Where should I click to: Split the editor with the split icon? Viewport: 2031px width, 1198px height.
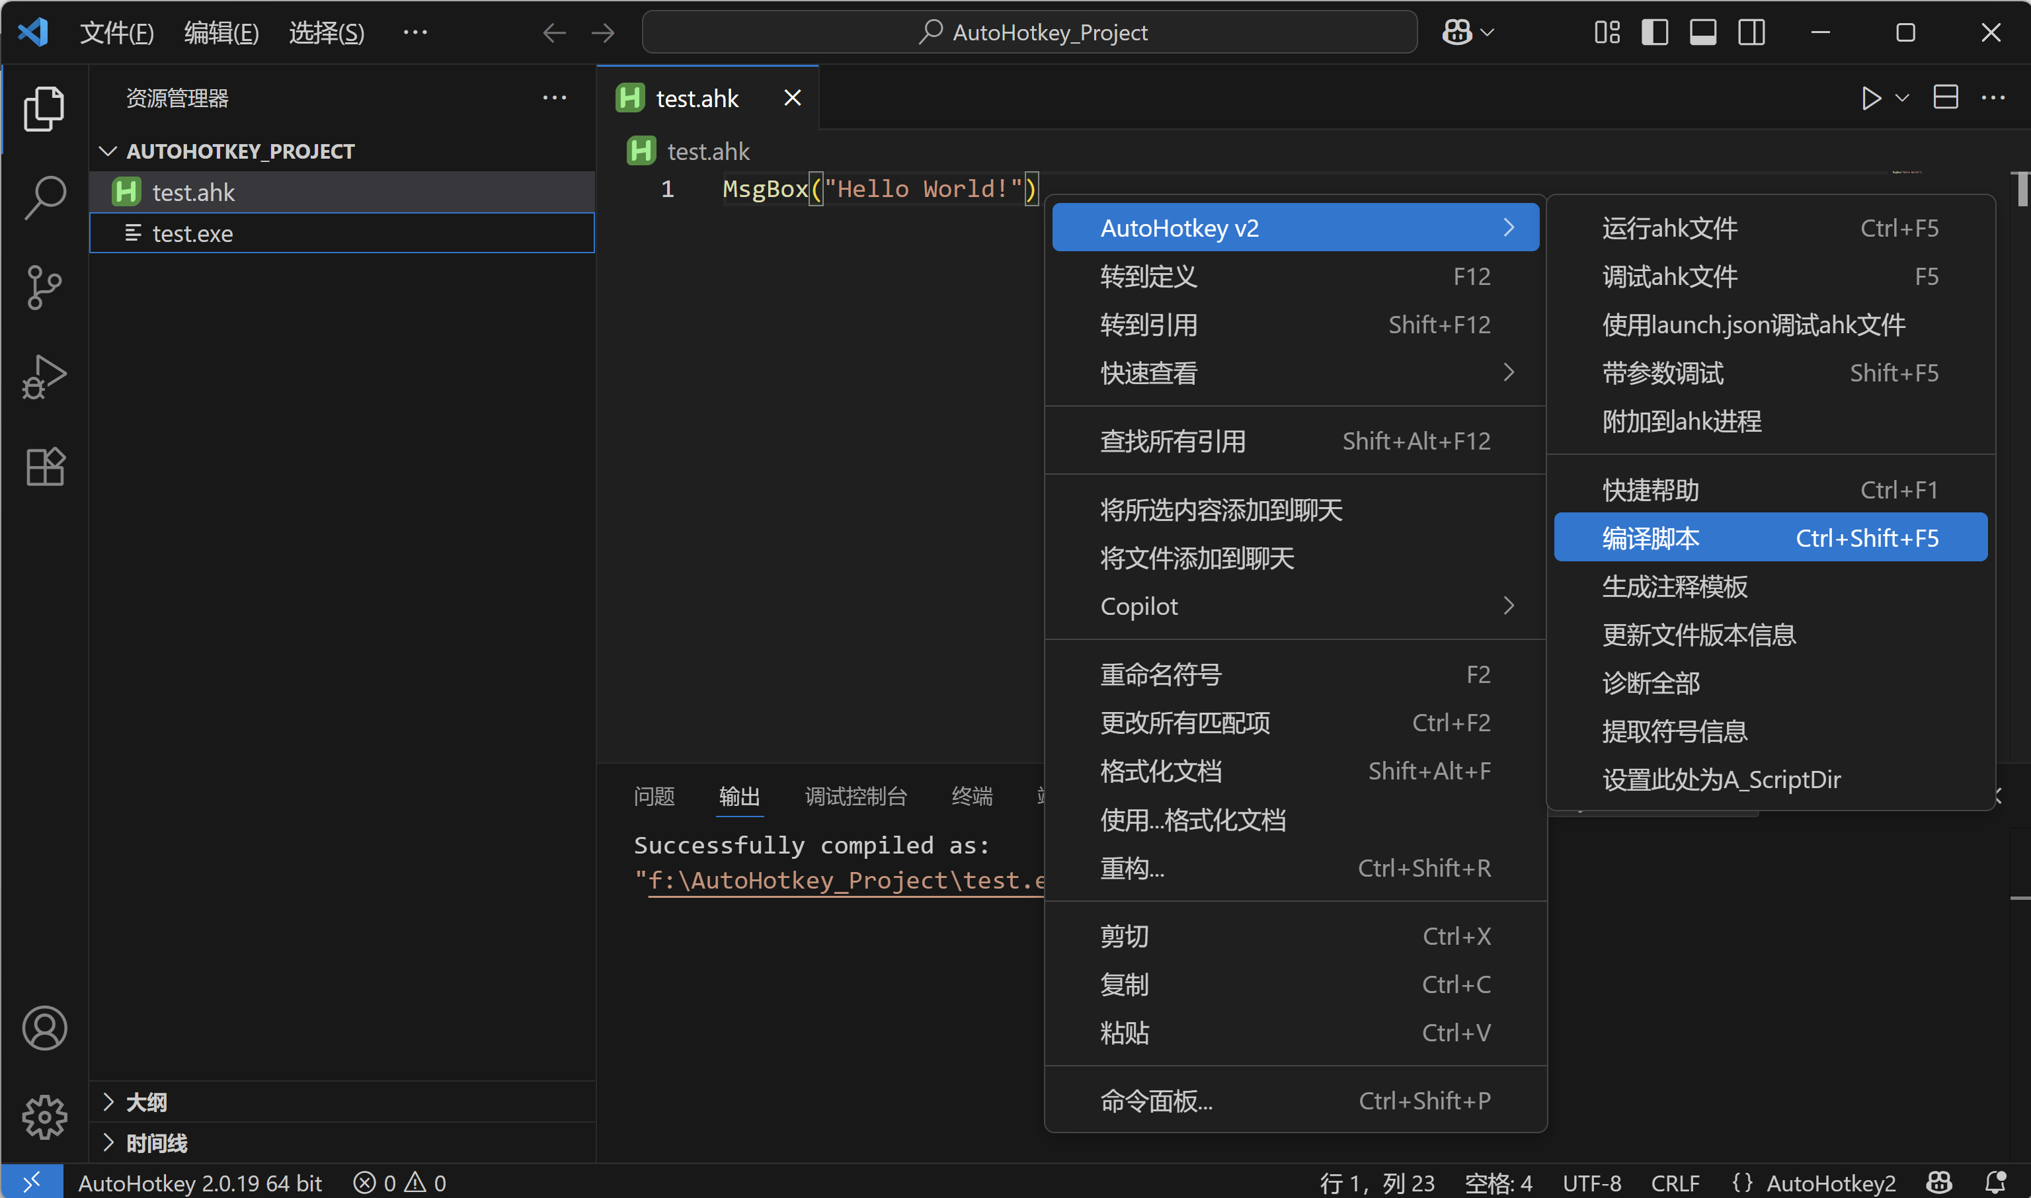click(1946, 98)
